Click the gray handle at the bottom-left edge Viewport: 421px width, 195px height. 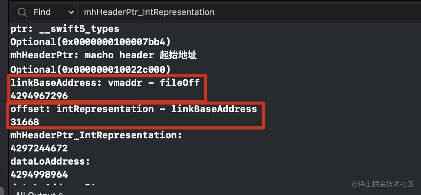pos(2,191)
